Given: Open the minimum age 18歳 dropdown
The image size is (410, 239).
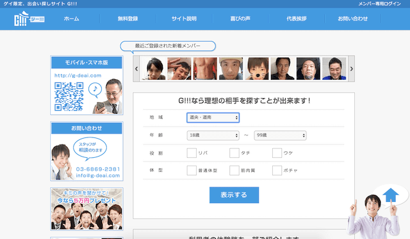Looking at the screenshot, I should coord(213,135).
